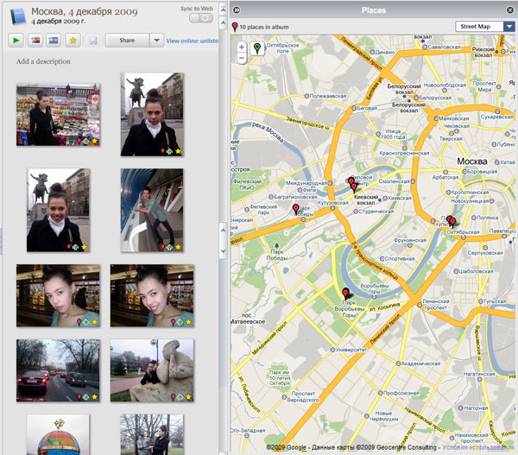The width and height of the screenshot is (518, 455).
Task: Zoom in on the map
Action: [242, 47]
